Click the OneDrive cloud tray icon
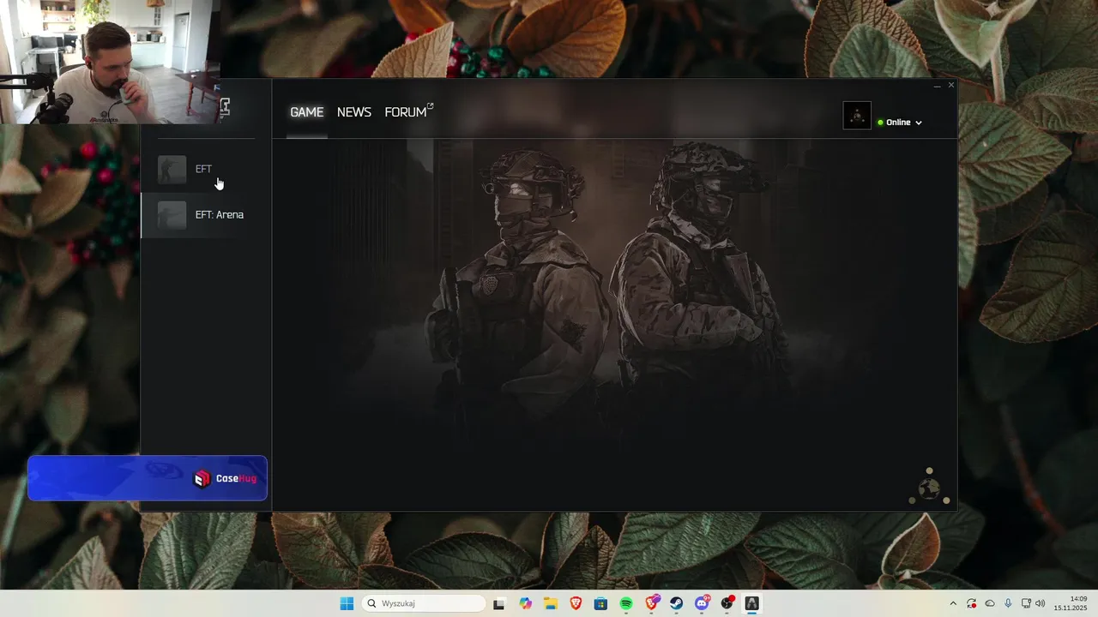This screenshot has height=617, width=1098. [x=990, y=603]
